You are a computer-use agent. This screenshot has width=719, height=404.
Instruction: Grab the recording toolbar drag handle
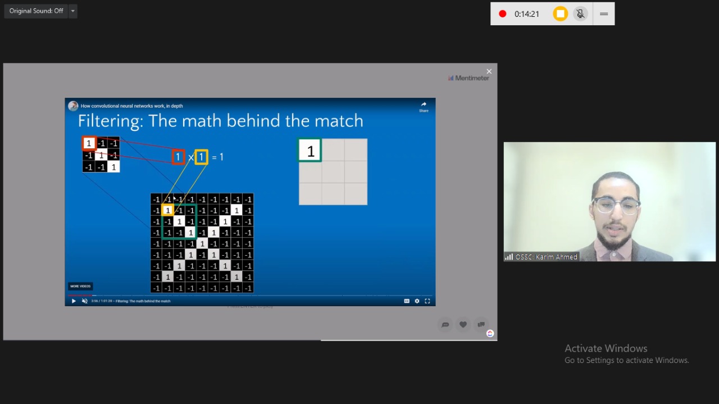[604, 14]
